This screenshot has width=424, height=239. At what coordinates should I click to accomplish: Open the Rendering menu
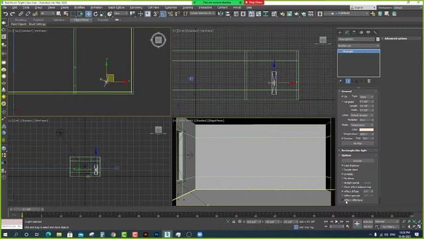click(x=136, y=7)
